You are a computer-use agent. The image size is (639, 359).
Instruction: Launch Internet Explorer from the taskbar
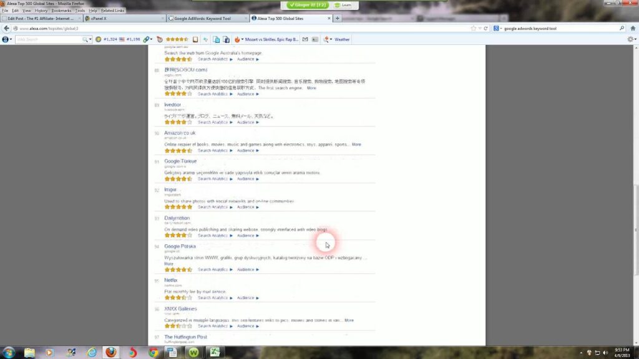point(91,353)
